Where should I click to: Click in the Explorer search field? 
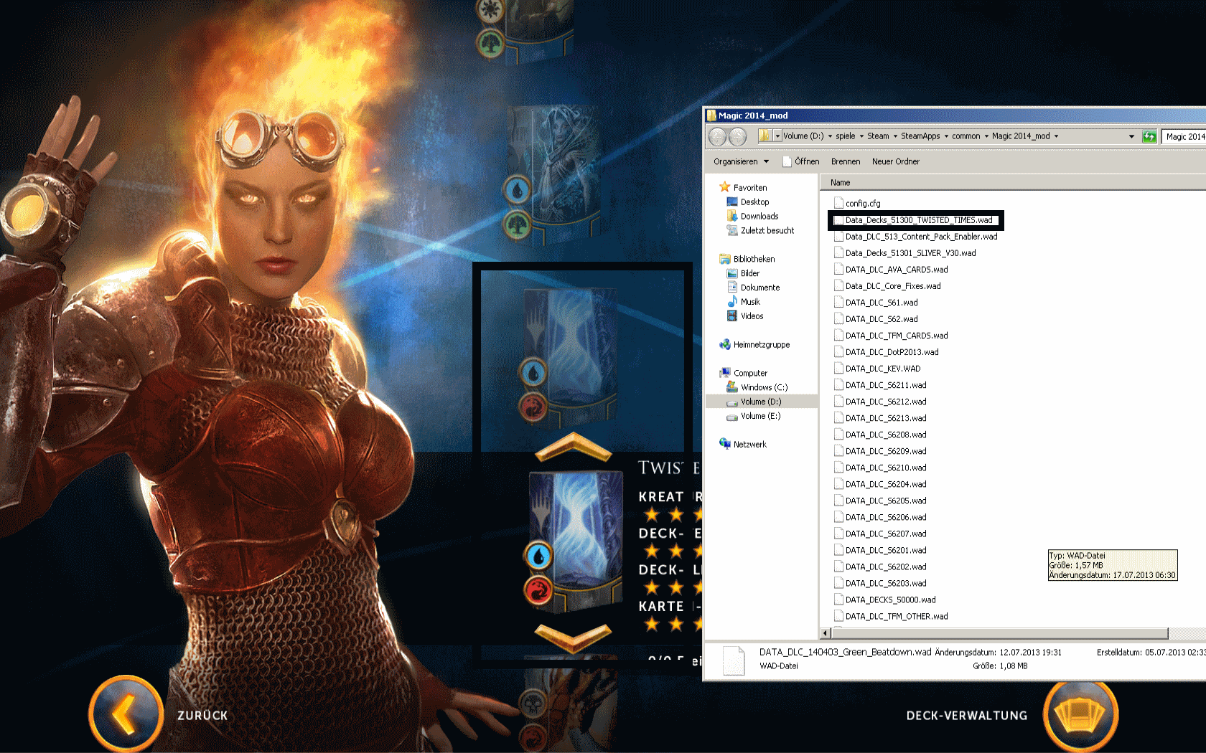1184,136
